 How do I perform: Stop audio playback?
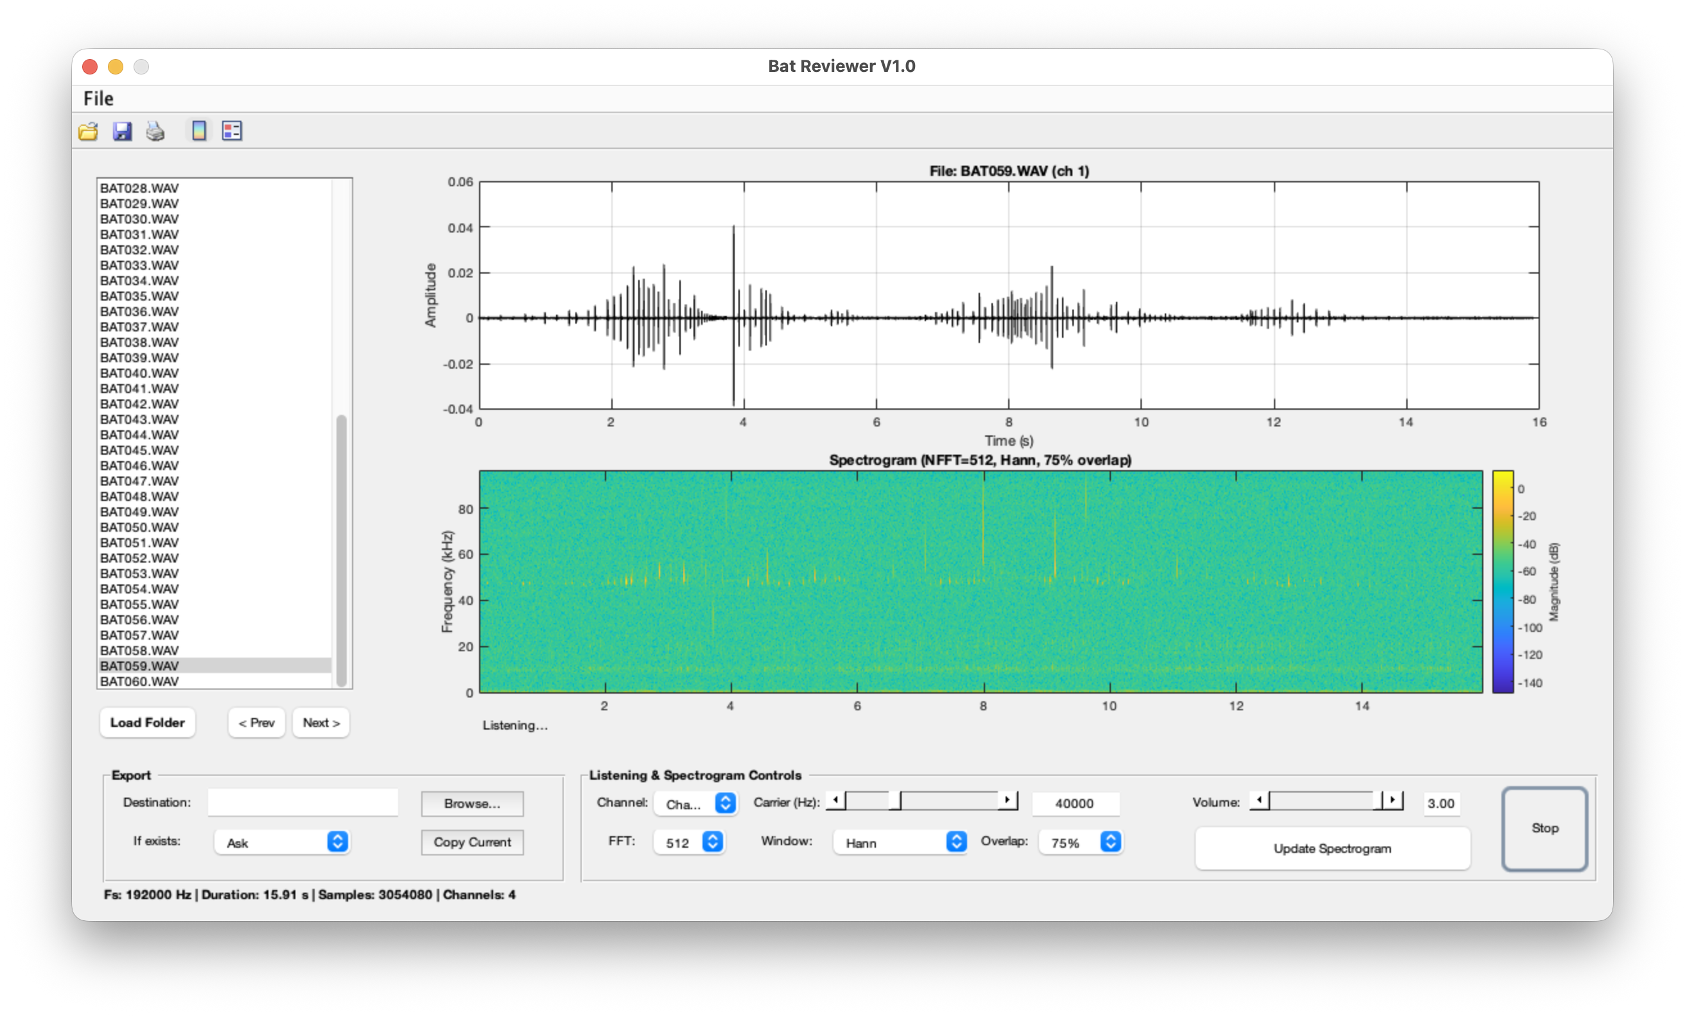pyautogui.click(x=1544, y=828)
